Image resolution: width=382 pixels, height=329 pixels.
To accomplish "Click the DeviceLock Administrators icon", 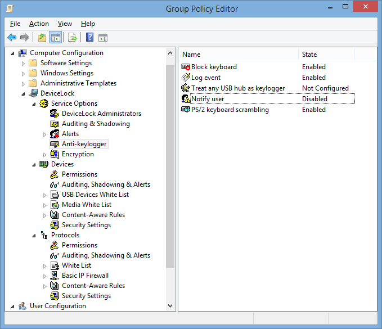I will pyautogui.click(x=55, y=114).
